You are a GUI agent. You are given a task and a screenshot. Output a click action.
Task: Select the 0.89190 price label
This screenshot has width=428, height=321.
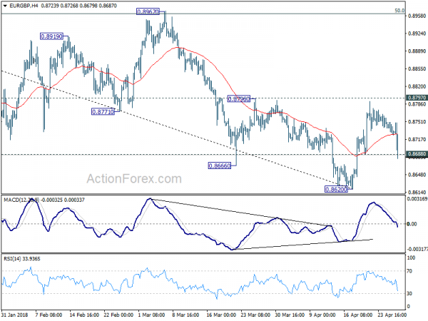point(51,36)
